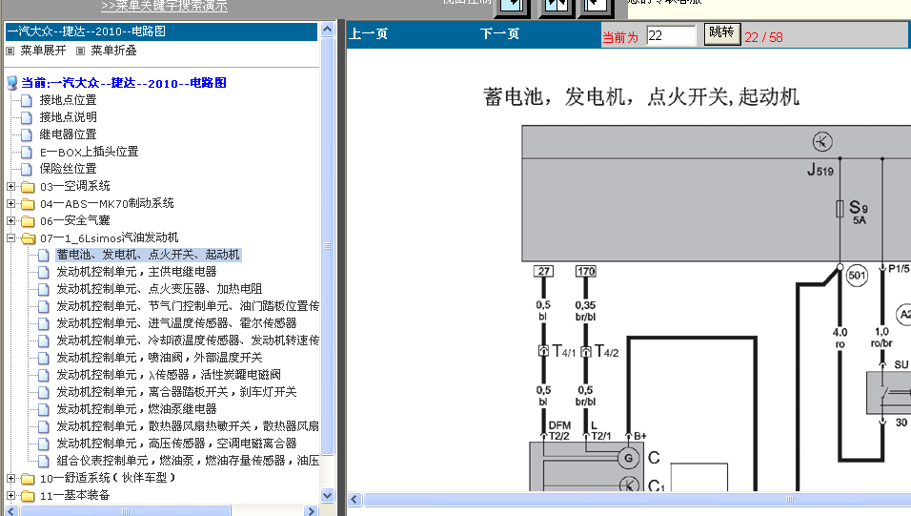Click the 04一ABS一MK70制动系统 folder icon
Image resolution: width=911 pixels, height=516 pixels.
click(x=28, y=203)
